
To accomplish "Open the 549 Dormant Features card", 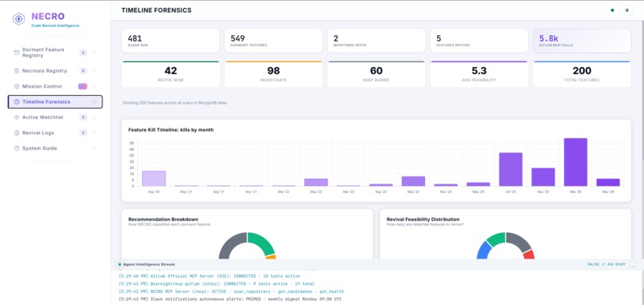I will click(273, 41).
